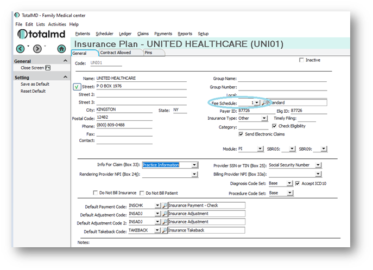The width and height of the screenshot is (373, 270).
Task: Click the Fee Schedule magnifier lookup icon
Action: (264, 102)
